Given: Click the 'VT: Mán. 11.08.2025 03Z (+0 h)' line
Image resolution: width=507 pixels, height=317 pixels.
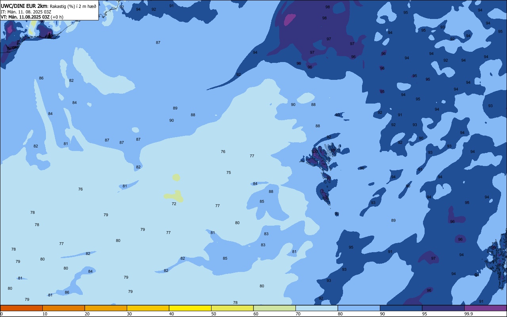Looking at the screenshot, I should pos(32,17).
